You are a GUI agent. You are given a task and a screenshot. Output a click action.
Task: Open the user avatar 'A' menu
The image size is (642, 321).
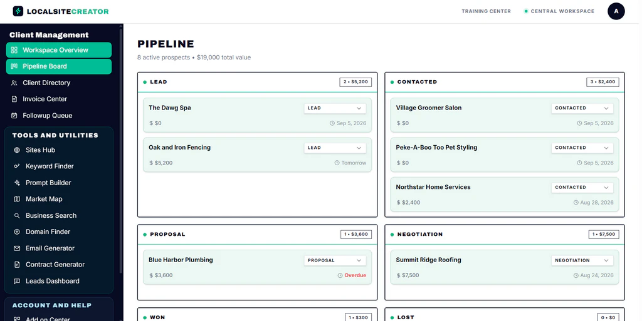(616, 11)
